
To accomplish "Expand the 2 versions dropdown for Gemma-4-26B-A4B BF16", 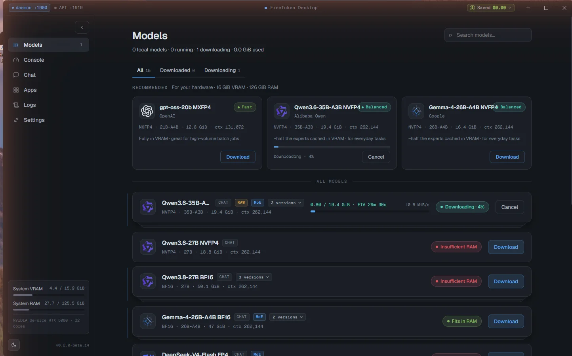I will click(287, 317).
